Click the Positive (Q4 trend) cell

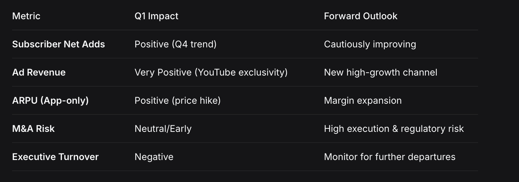(175, 44)
